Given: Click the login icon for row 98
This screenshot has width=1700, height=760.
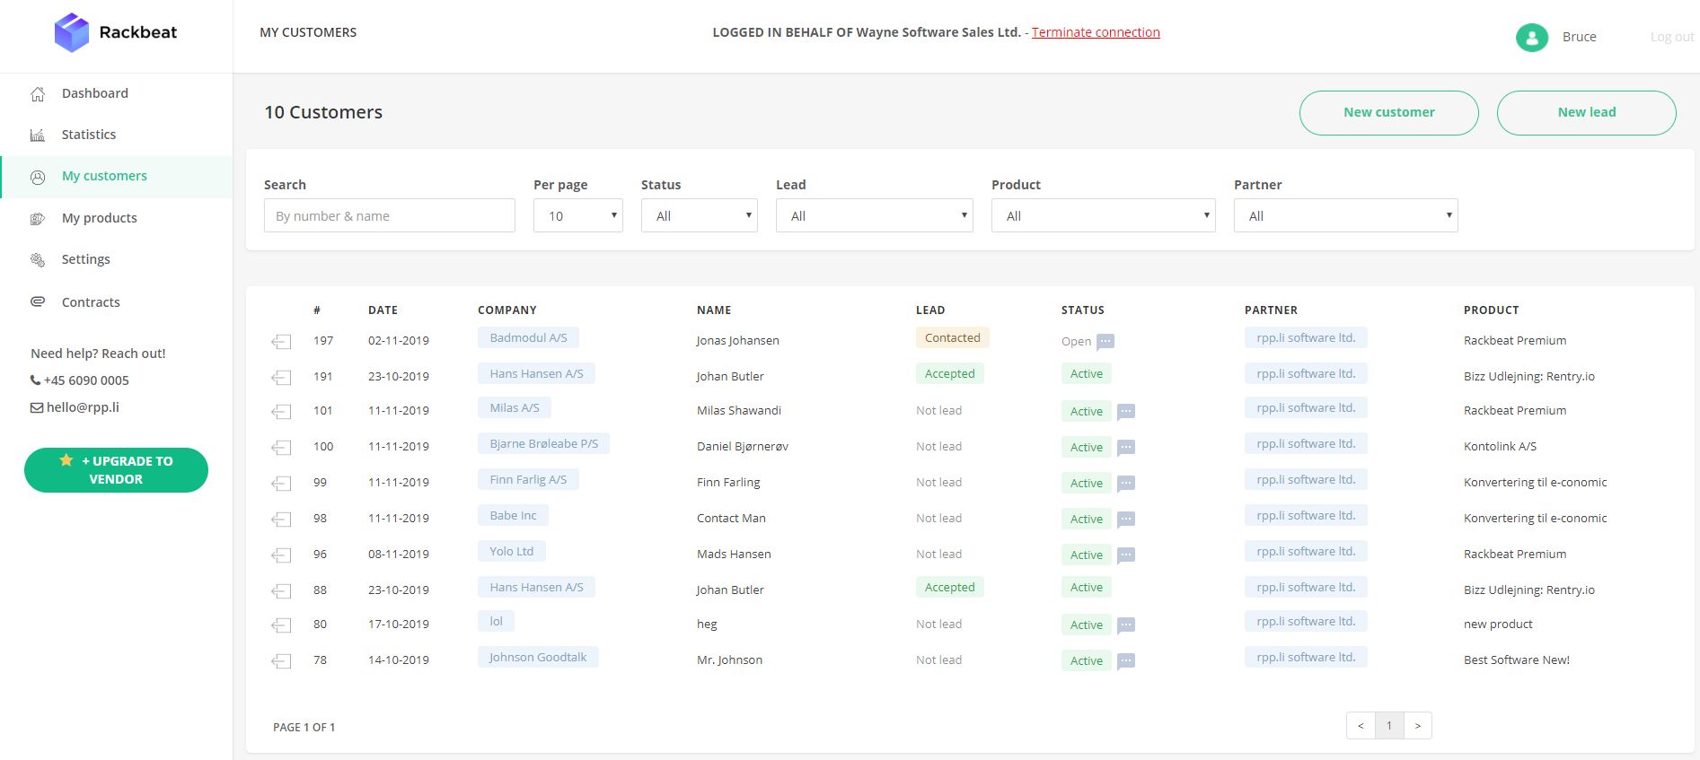Looking at the screenshot, I should click(281, 519).
